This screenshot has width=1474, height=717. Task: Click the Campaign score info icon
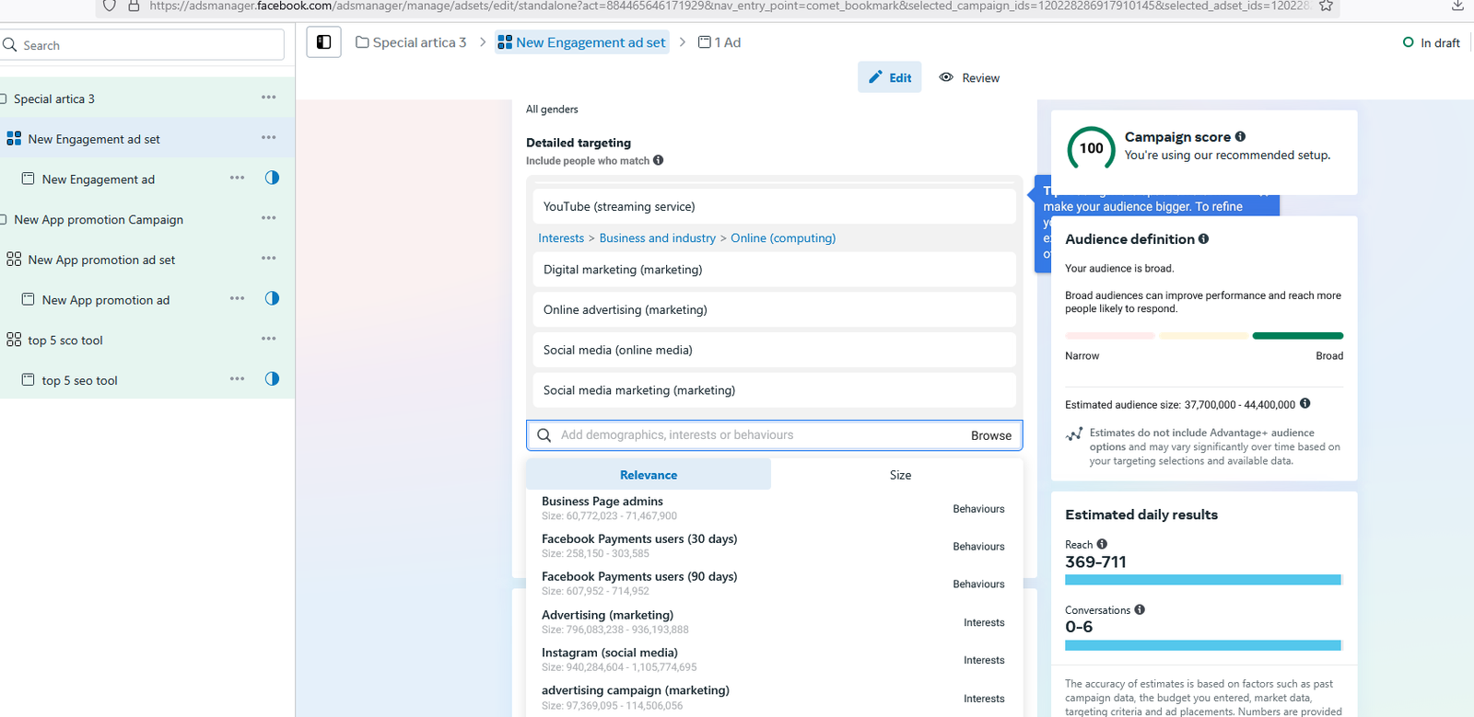(1240, 137)
